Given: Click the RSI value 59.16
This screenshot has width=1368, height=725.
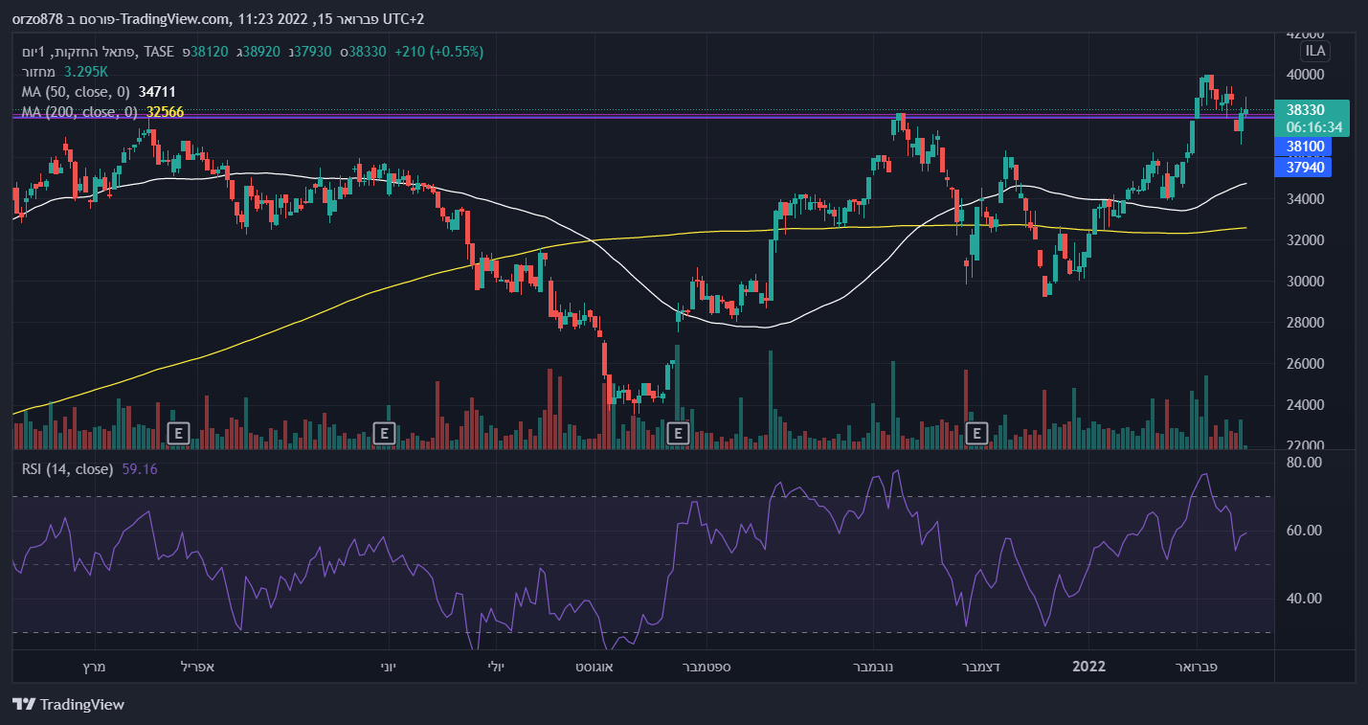Looking at the screenshot, I should (140, 469).
